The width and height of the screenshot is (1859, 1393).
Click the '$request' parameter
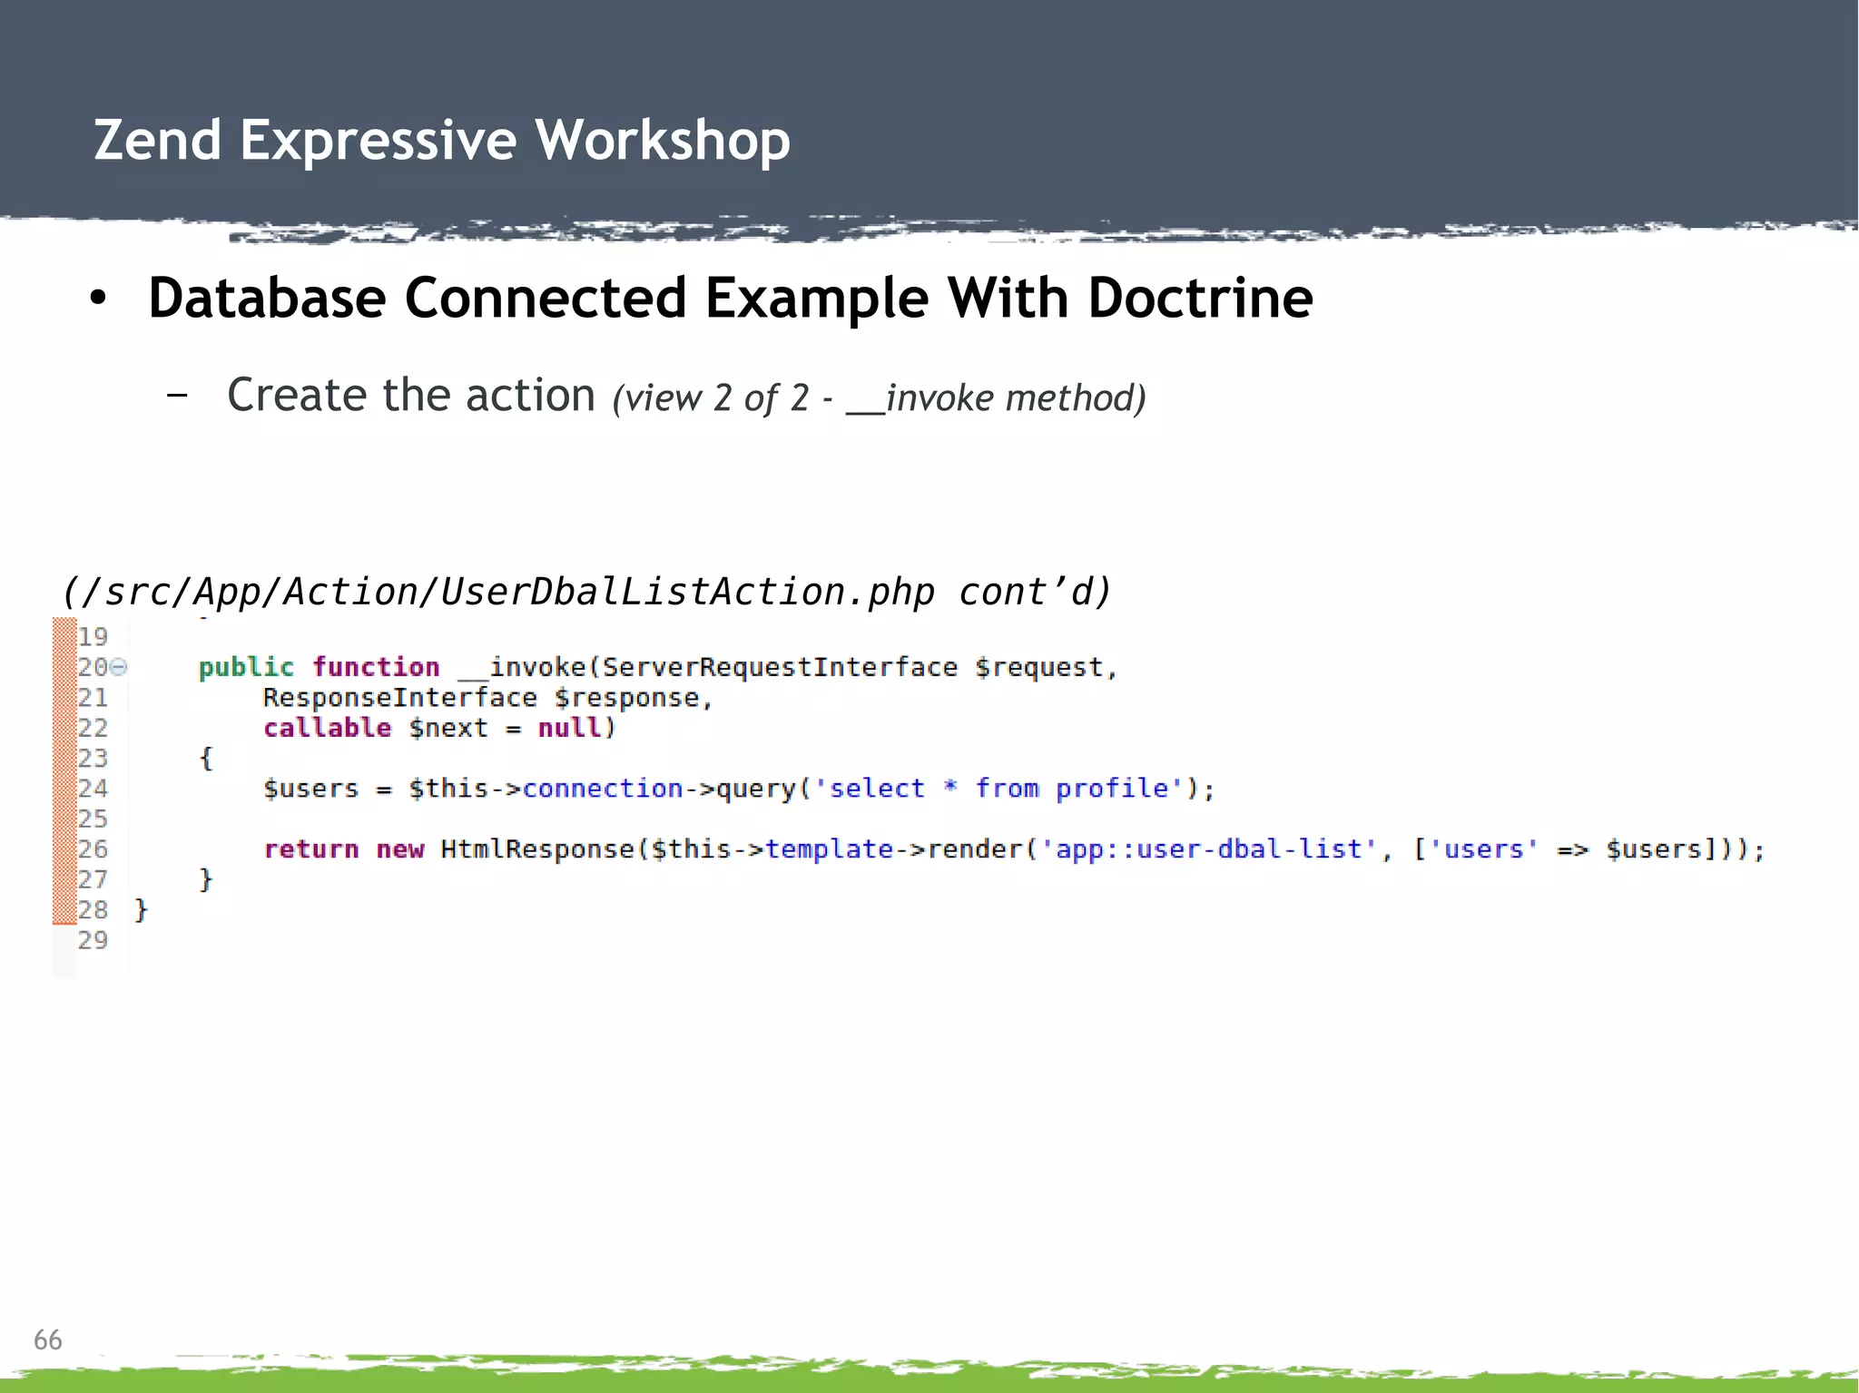[x=1039, y=668]
